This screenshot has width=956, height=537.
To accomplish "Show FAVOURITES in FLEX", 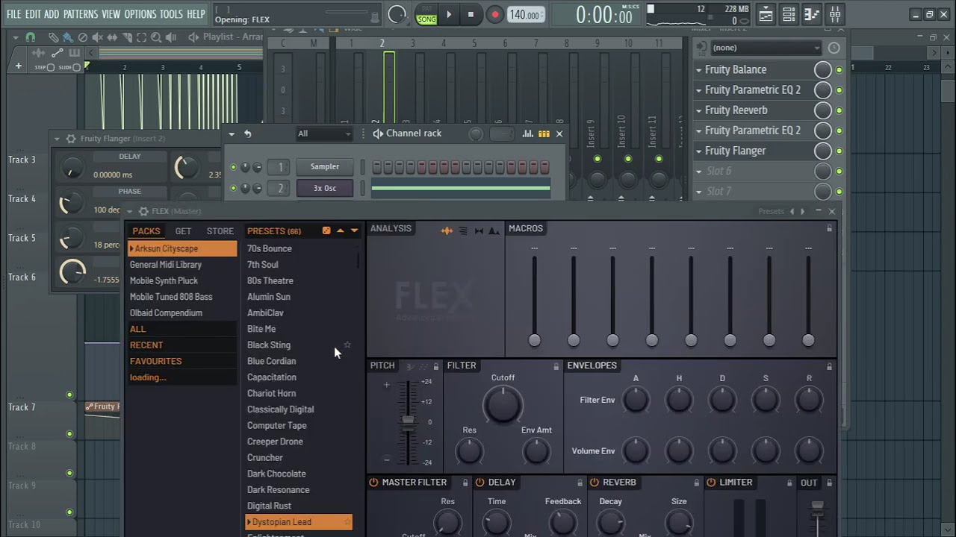I will [x=182, y=361].
